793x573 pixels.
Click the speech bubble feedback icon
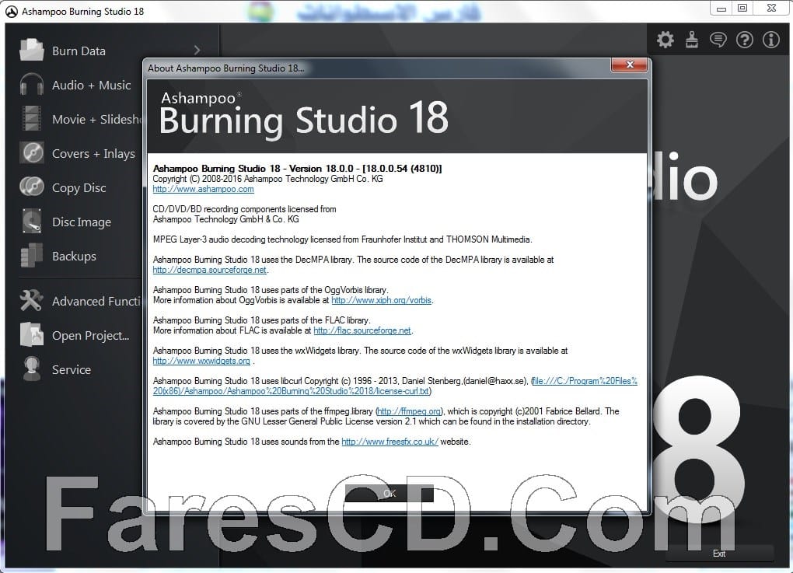(718, 40)
